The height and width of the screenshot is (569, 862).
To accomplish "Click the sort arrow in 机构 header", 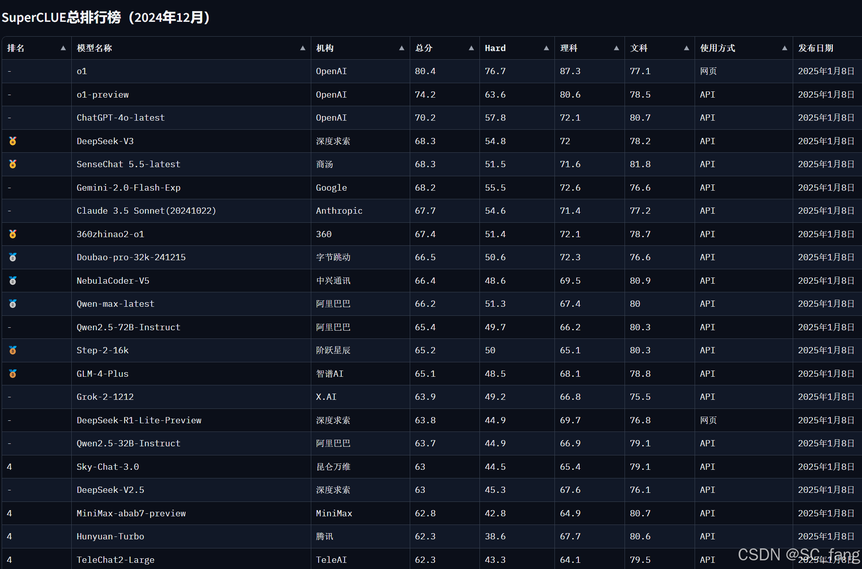I will point(402,48).
